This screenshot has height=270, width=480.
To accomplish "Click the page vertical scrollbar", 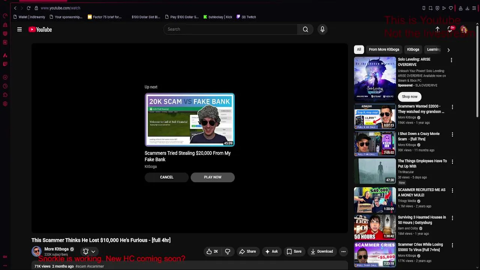I will click(x=477, y=71).
